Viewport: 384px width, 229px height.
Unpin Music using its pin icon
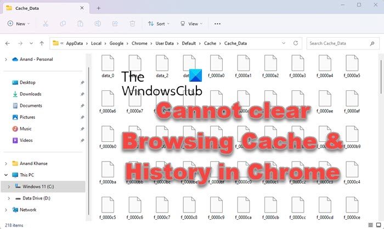point(82,129)
